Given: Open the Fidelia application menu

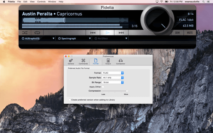Looking at the screenshot, I should 11,2.
